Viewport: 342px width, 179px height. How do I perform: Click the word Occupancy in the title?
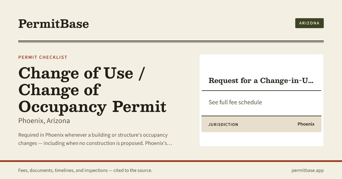point(62,107)
